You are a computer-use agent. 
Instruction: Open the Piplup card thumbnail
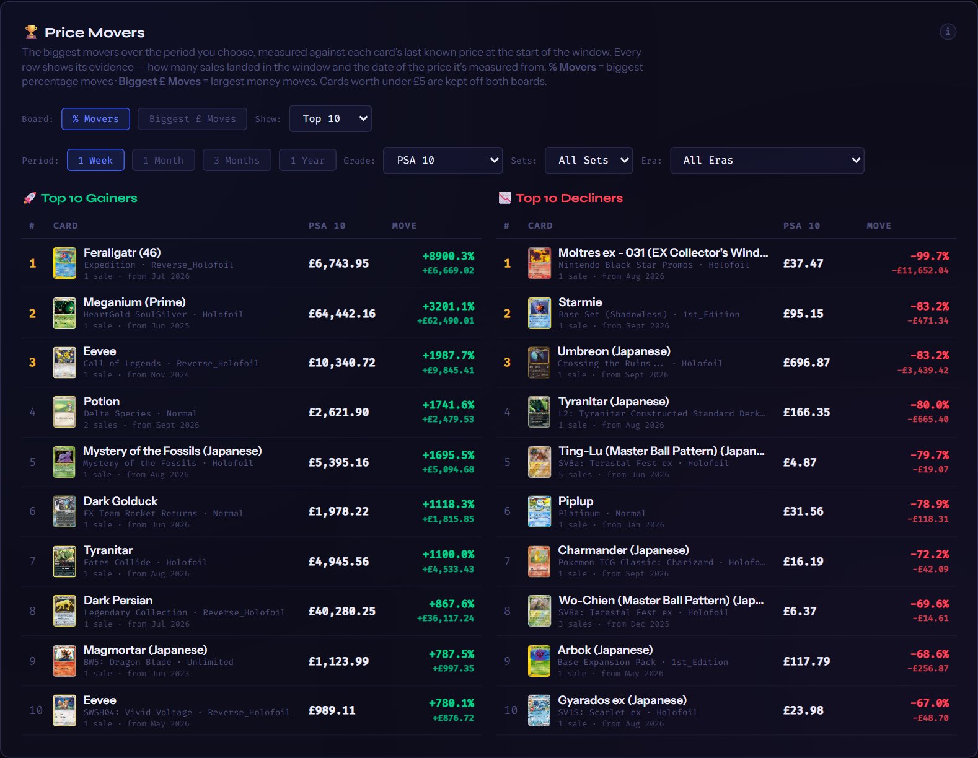[x=539, y=511]
